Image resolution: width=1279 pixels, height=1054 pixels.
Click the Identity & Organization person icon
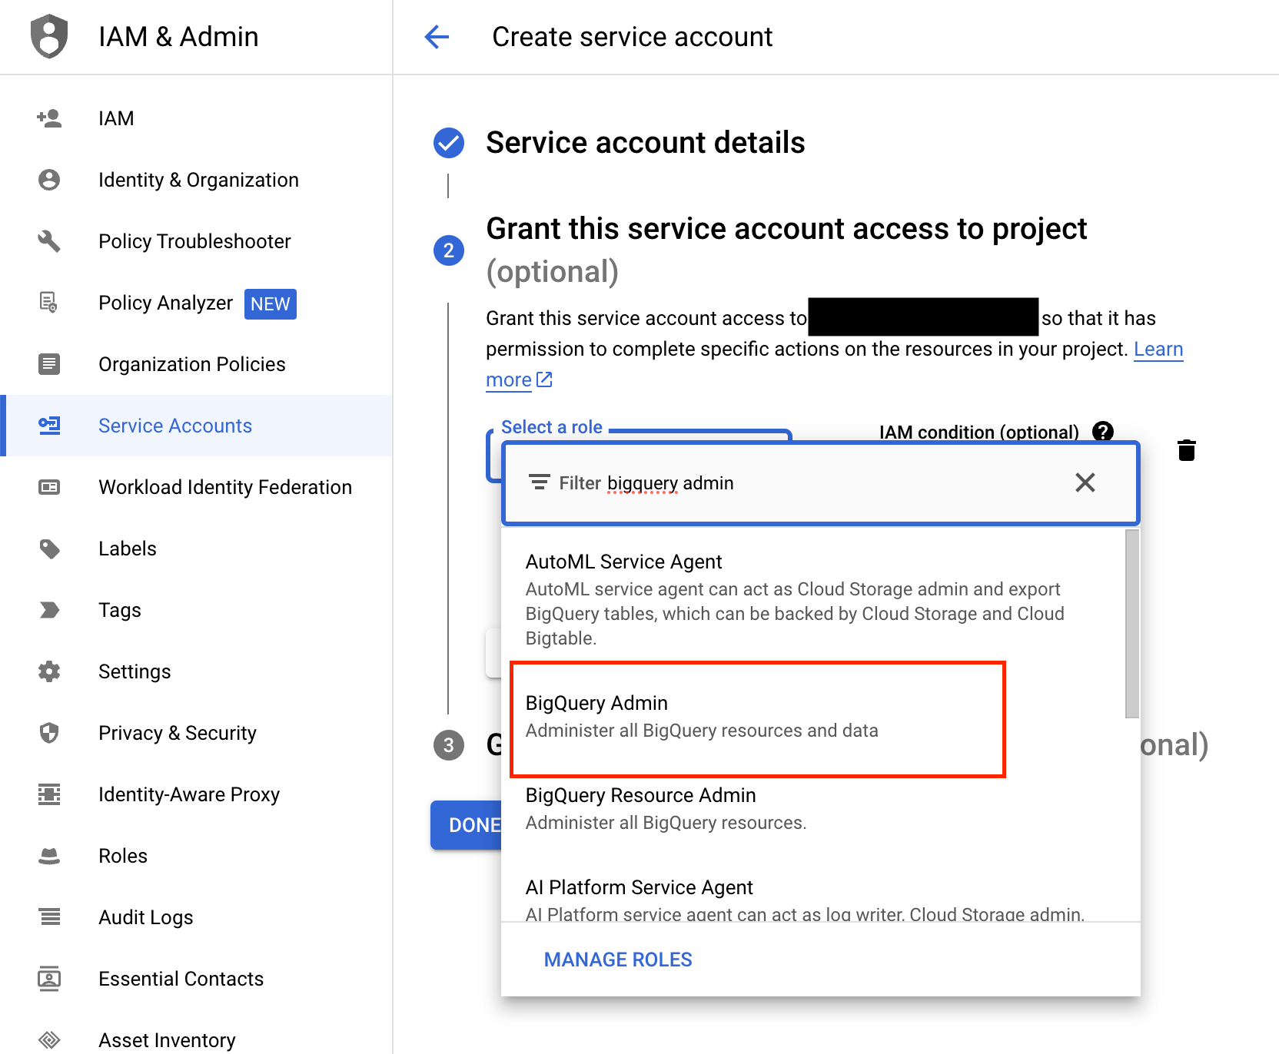49,180
